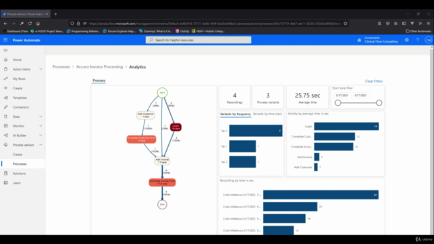Go to Processes breadcrumb link
Image resolution: width=434 pixels, height=244 pixels.
(61, 67)
